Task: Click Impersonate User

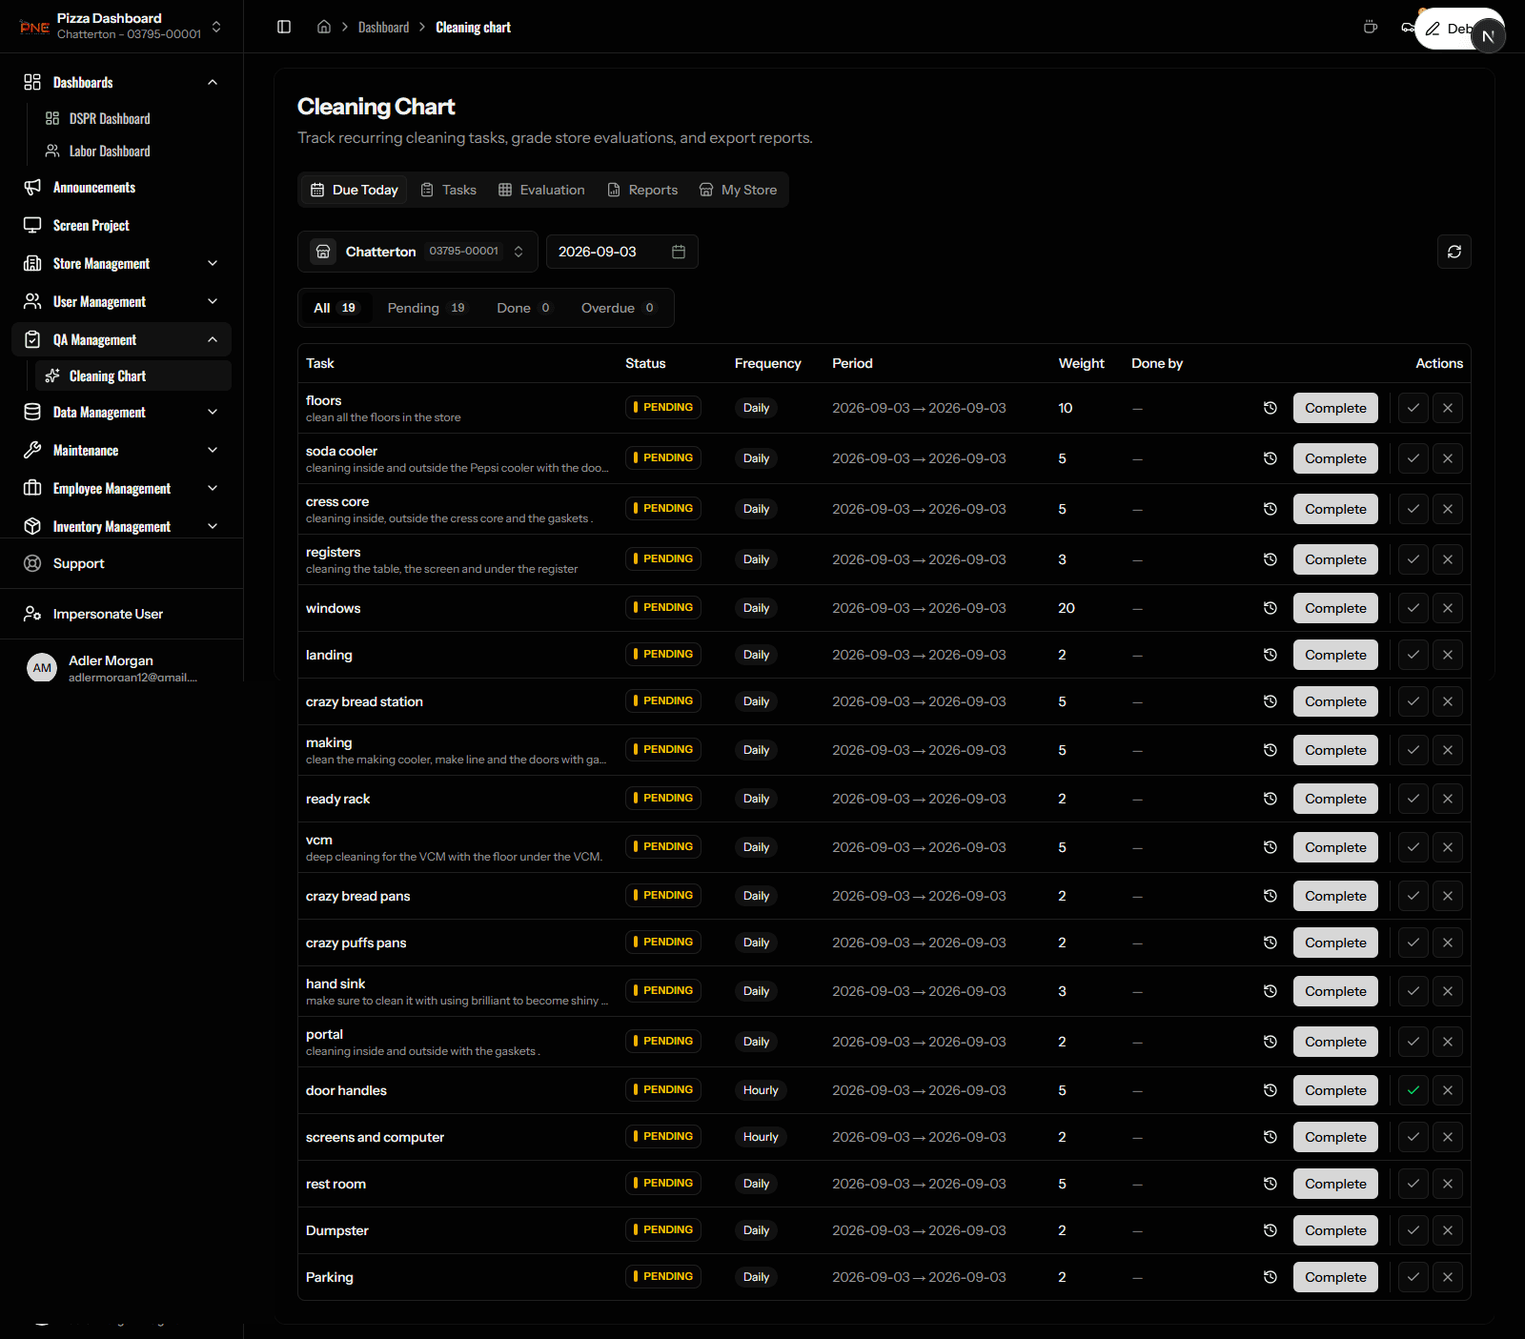Action: [x=121, y=614]
